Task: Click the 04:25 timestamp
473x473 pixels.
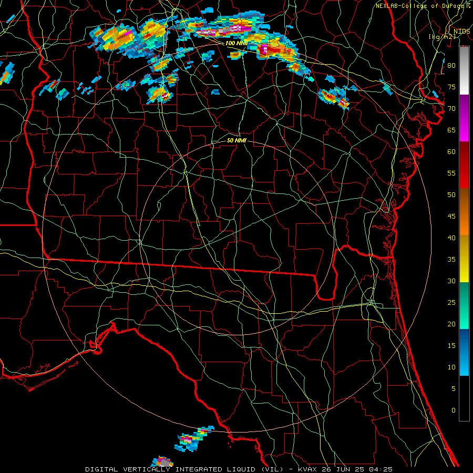Action: (x=380, y=469)
